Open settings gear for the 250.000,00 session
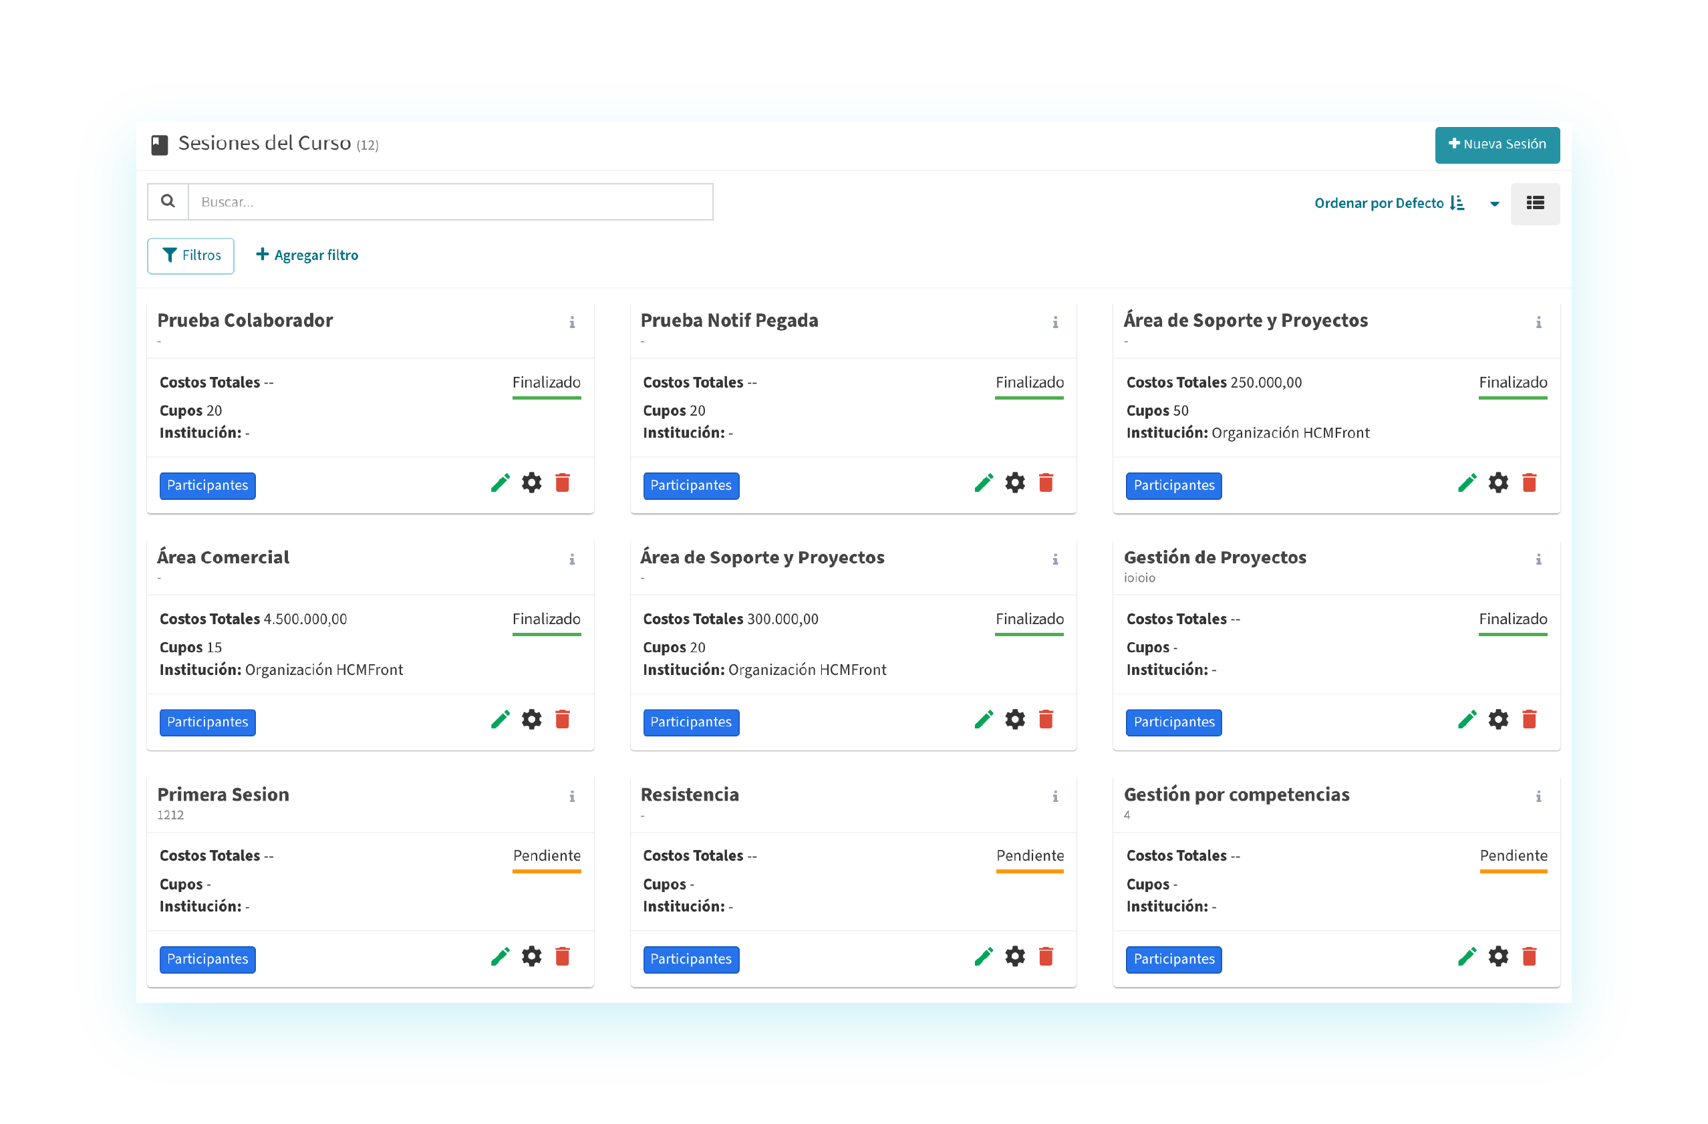This screenshot has width=1708, height=1124. 1498,483
